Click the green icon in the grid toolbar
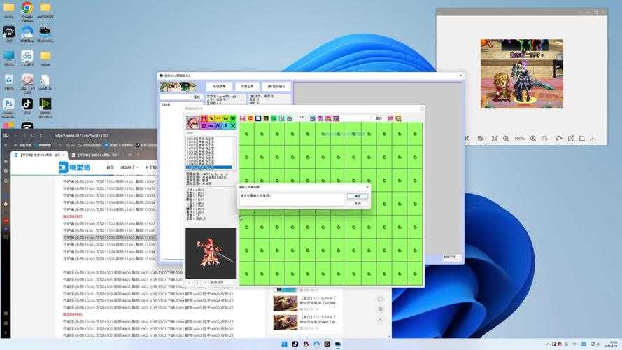 (x=274, y=118)
